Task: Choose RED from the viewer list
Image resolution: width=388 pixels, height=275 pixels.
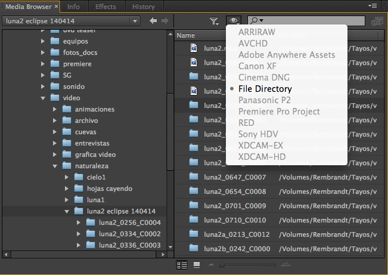Action: (246, 123)
